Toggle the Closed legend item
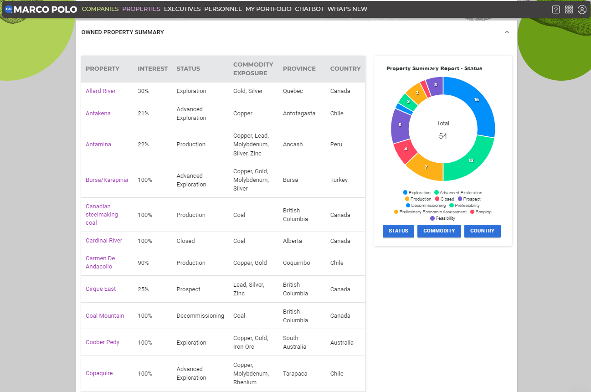Image resolution: width=591 pixels, height=392 pixels. (x=444, y=199)
